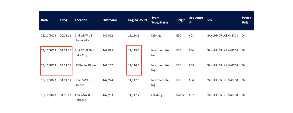Click the Origin column header
The image size is (293, 113).
(x=181, y=20)
